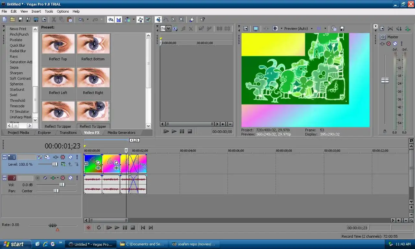
Task: Save project using the floppy disk icon
Action: coord(20,19)
